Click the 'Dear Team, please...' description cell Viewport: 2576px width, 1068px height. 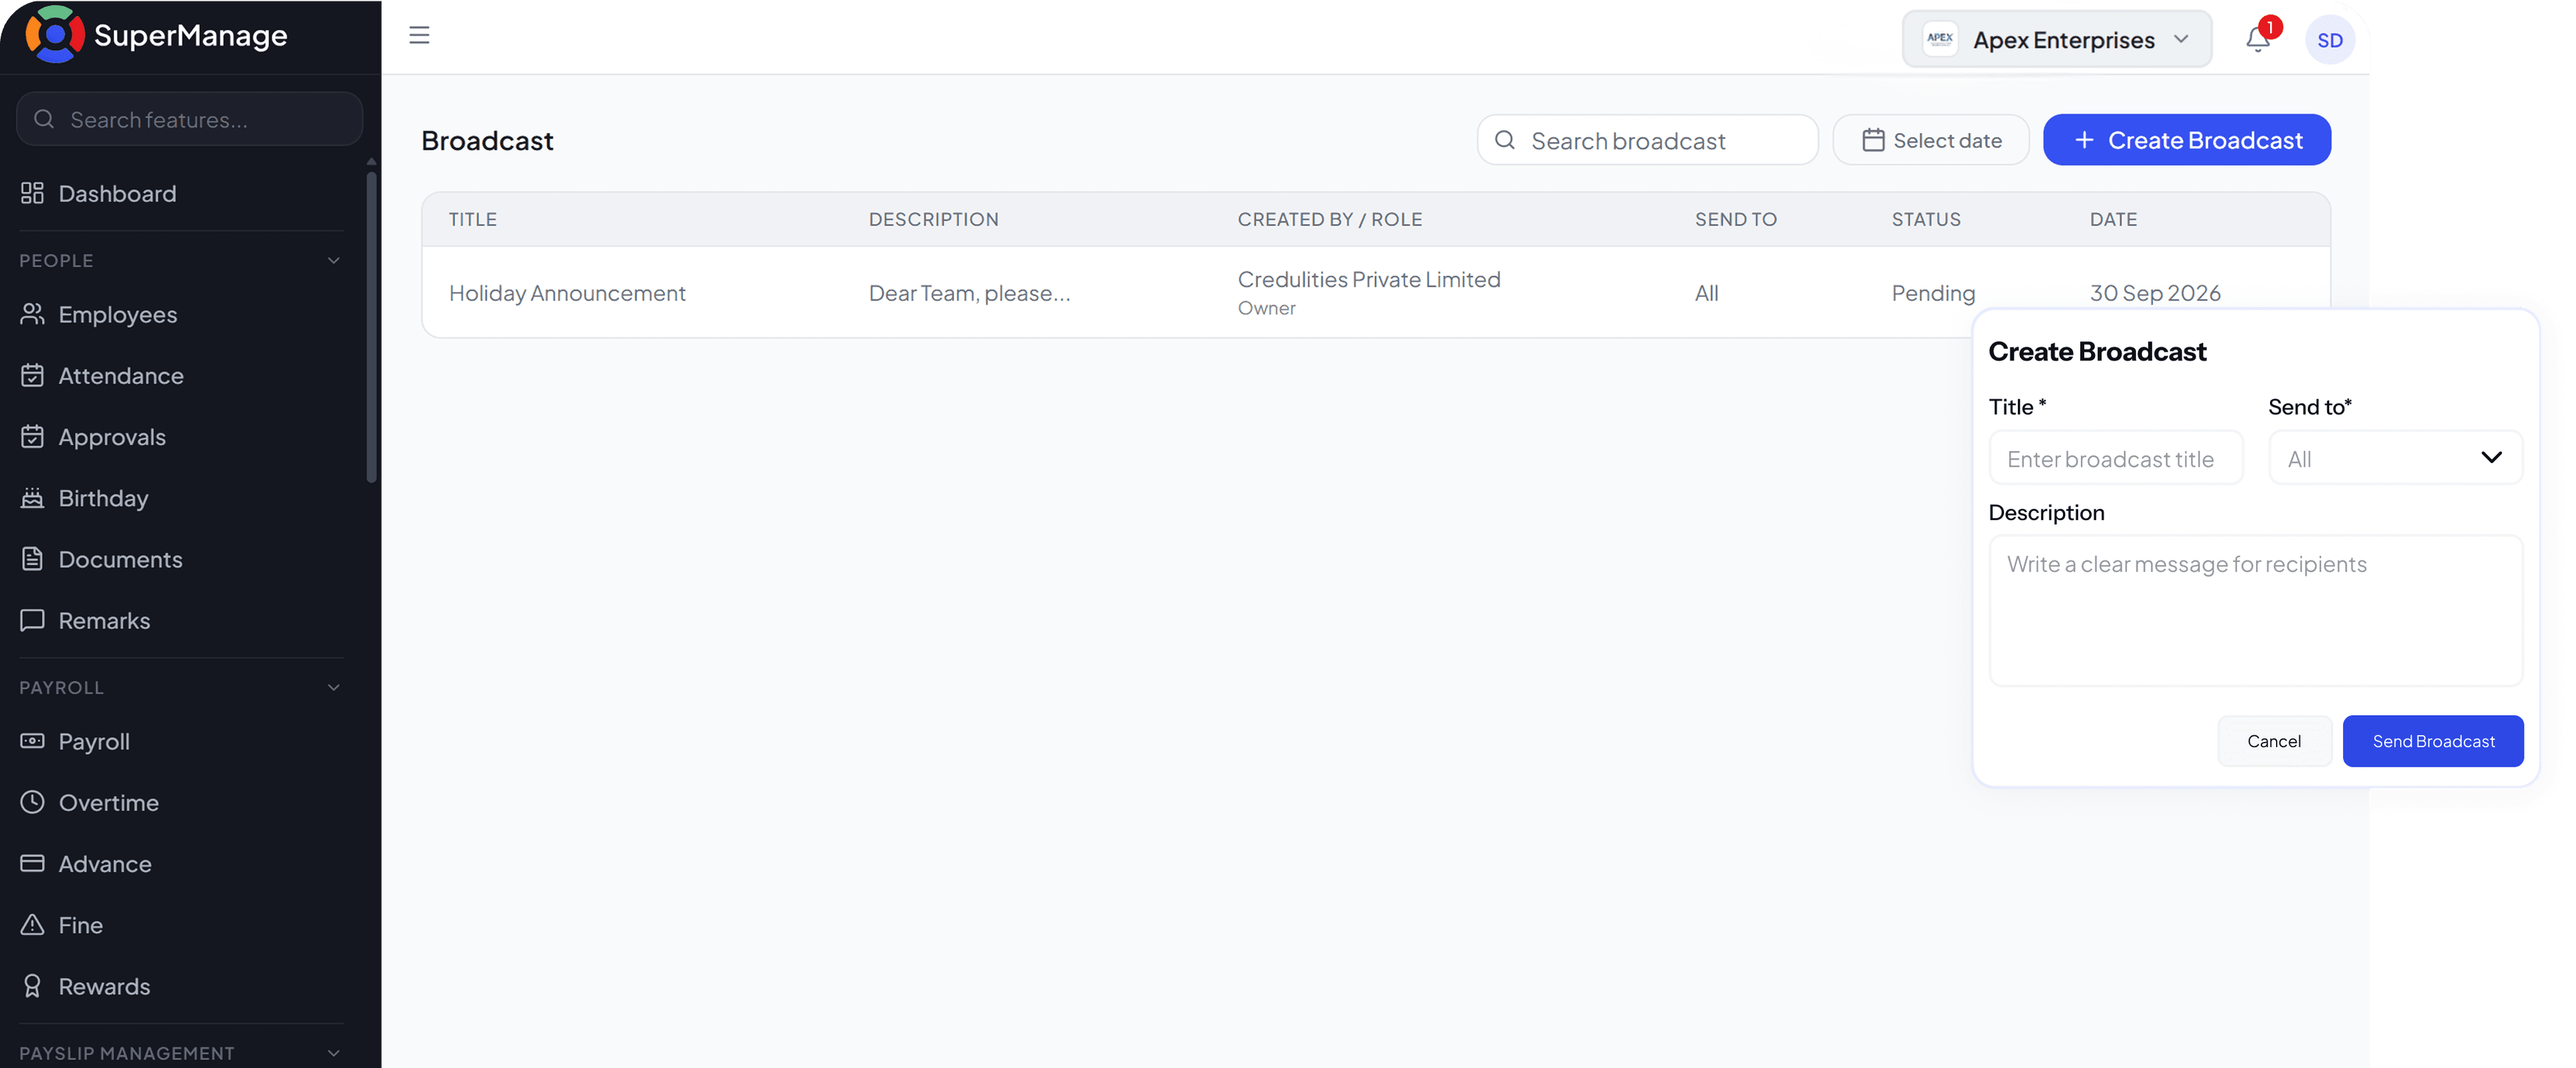pyautogui.click(x=969, y=292)
